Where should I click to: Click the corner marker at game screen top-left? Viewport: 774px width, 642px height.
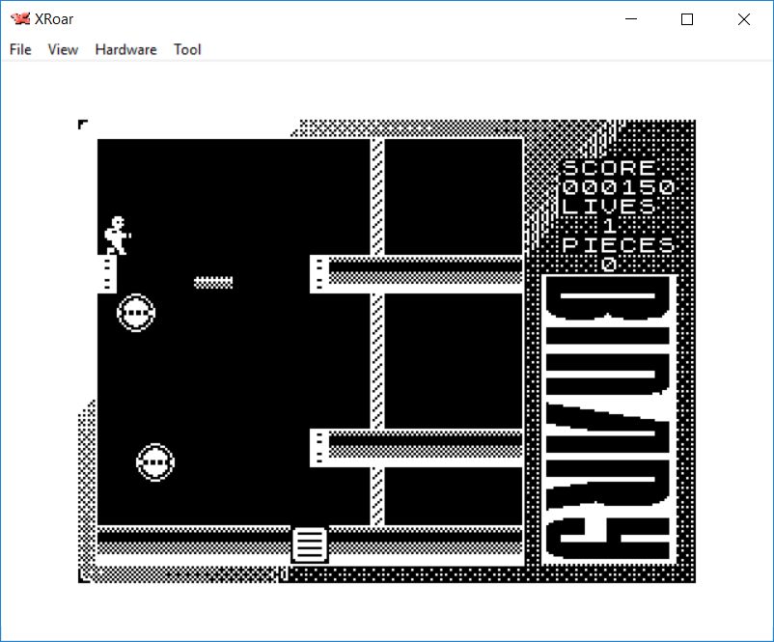(83, 125)
